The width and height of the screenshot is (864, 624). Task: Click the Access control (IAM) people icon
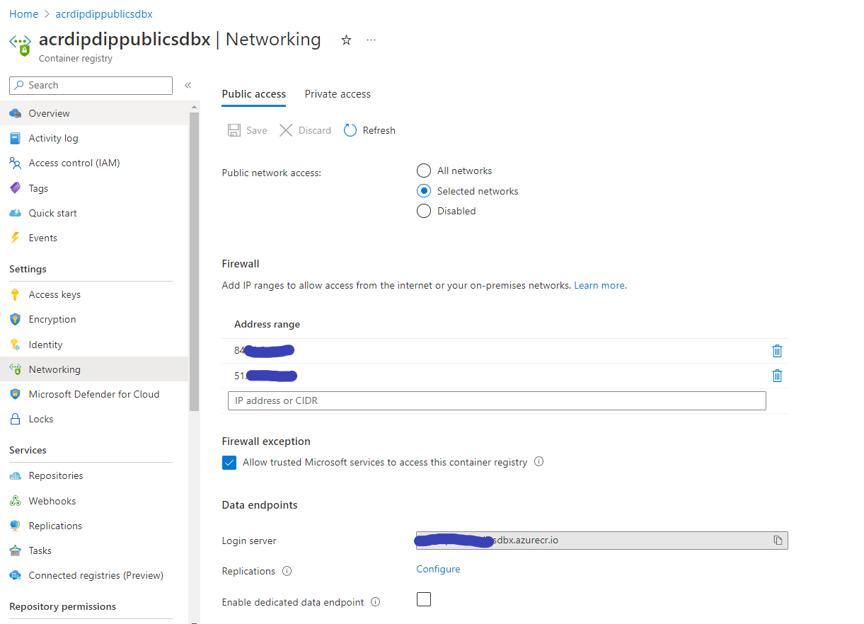[x=15, y=163]
